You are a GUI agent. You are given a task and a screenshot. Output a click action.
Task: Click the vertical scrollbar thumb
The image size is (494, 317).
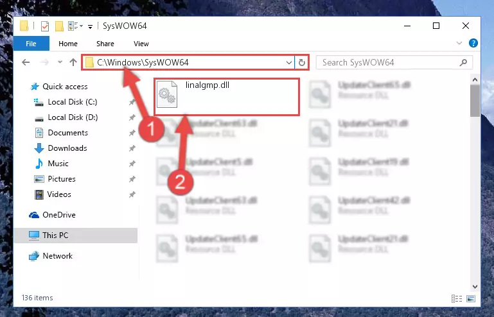[475, 101]
